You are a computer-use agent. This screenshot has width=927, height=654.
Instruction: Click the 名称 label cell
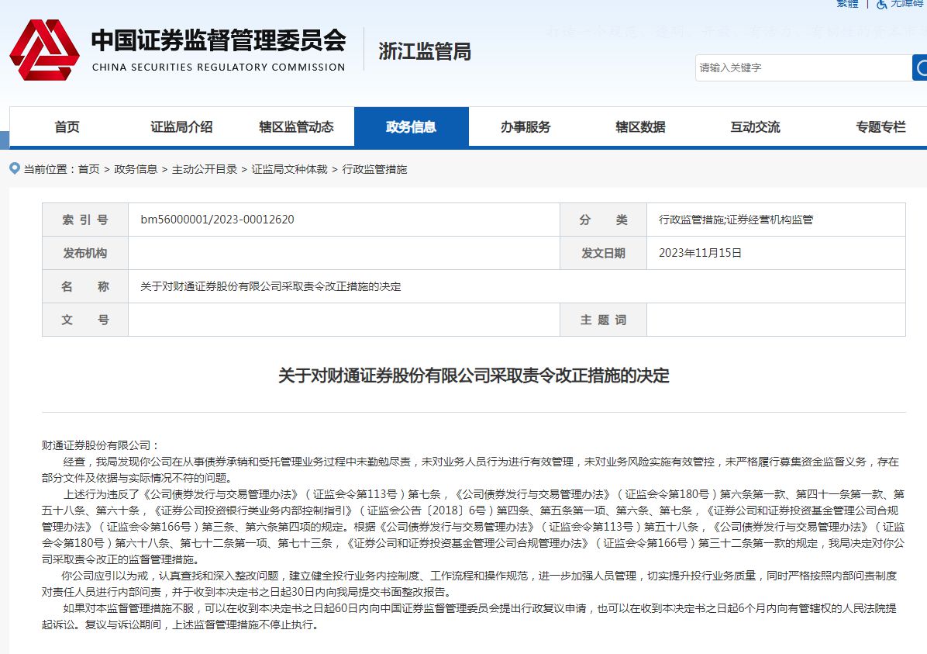coord(85,286)
